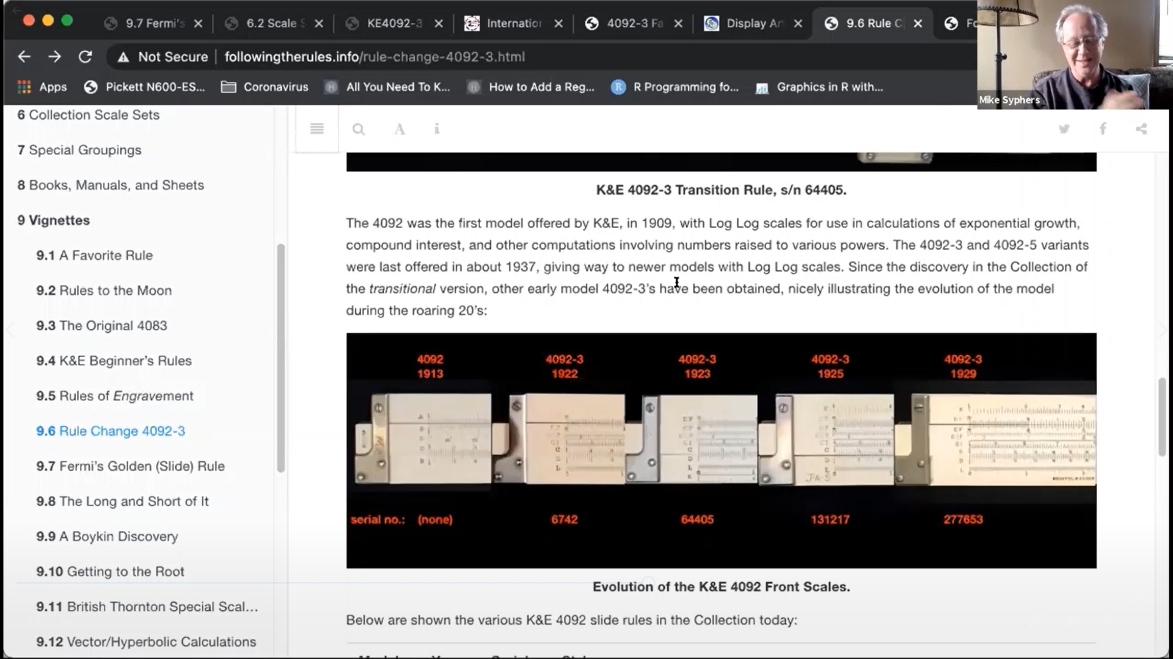This screenshot has height=659, width=1173.
Task: Open section 9.12 Vector/Hyperbolic Calculations
Action: tap(146, 642)
